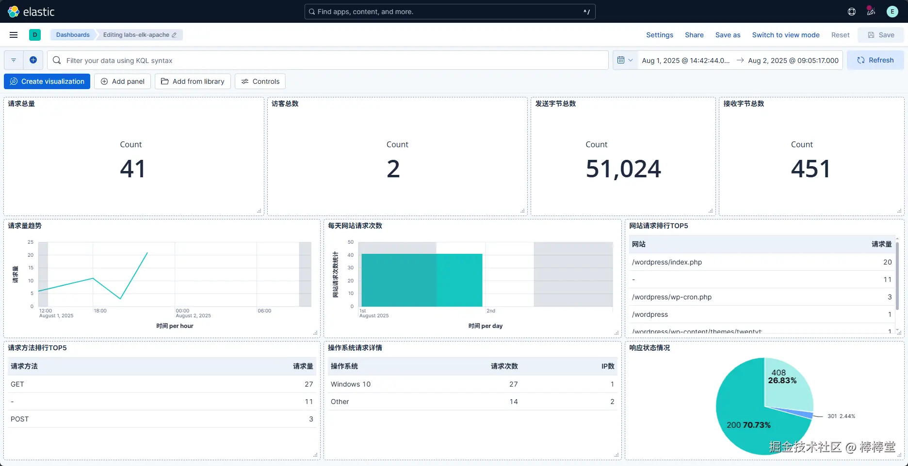Screen dimensions: 908x466
Task: Go to the Dashboards breadcrumb
Action: tap(73, 35)
